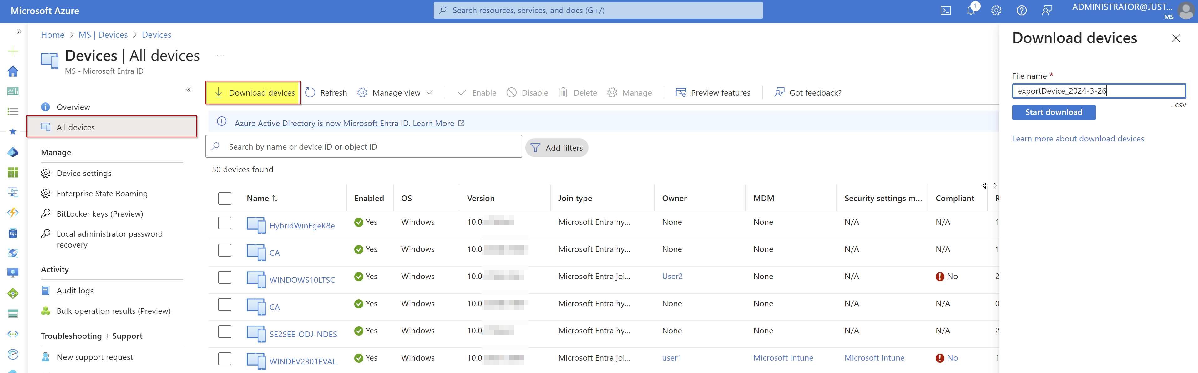The image size is (1198, 373).
Task: Open WINDEV2301EVAL device link
Action: (x=302, y=361)
